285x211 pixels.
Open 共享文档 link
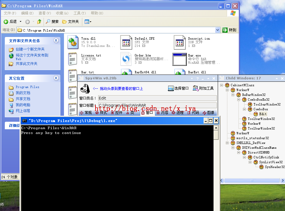(23, 99)
